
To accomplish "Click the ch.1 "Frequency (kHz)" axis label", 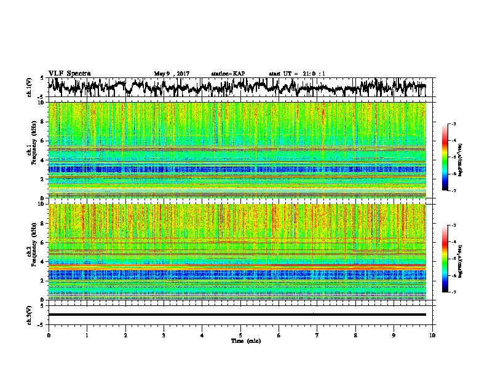I will click(x=34, y=143).
